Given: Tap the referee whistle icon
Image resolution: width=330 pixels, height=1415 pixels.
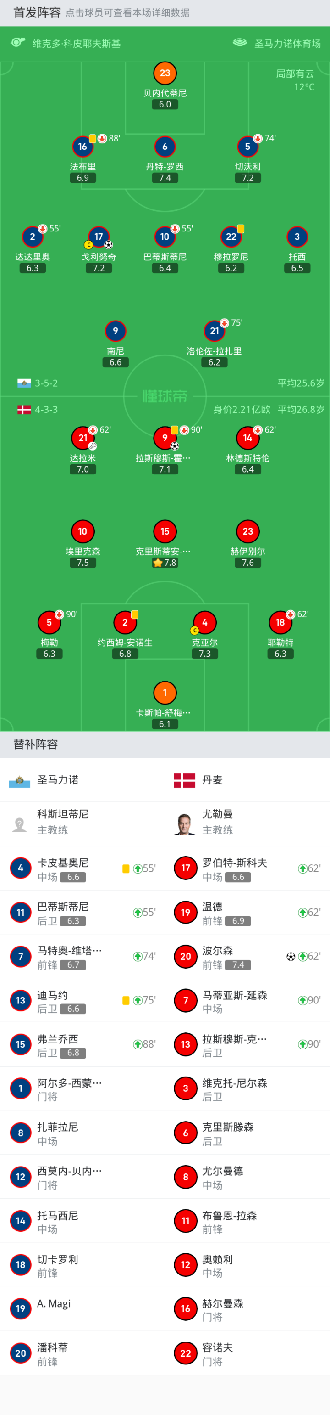Looking at the screenshot, I should coord(18,43).
